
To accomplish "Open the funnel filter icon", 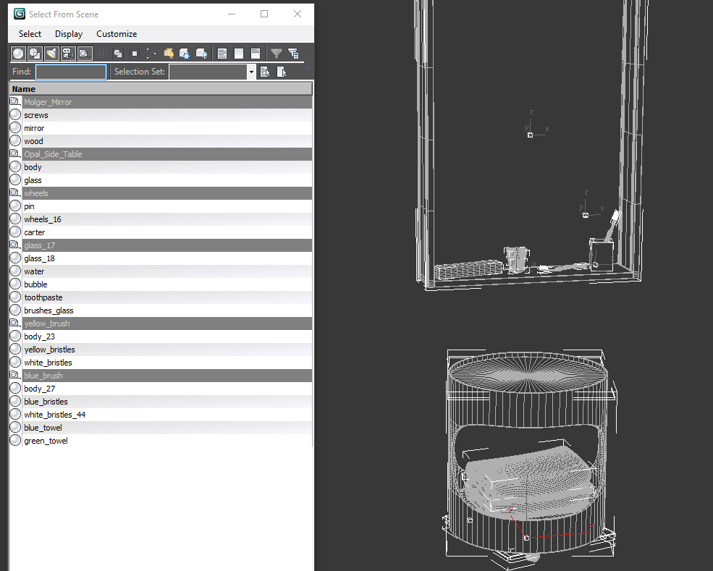I will (x=277, y=54).
